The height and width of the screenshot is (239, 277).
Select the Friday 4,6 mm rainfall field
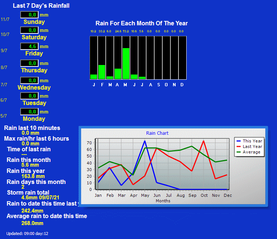coord(29,46)
